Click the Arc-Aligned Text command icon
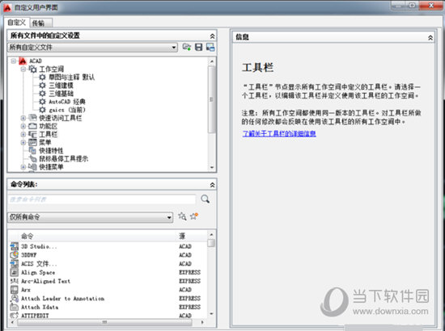This screenshot has width=445, height=331. [x=15, y=281]
